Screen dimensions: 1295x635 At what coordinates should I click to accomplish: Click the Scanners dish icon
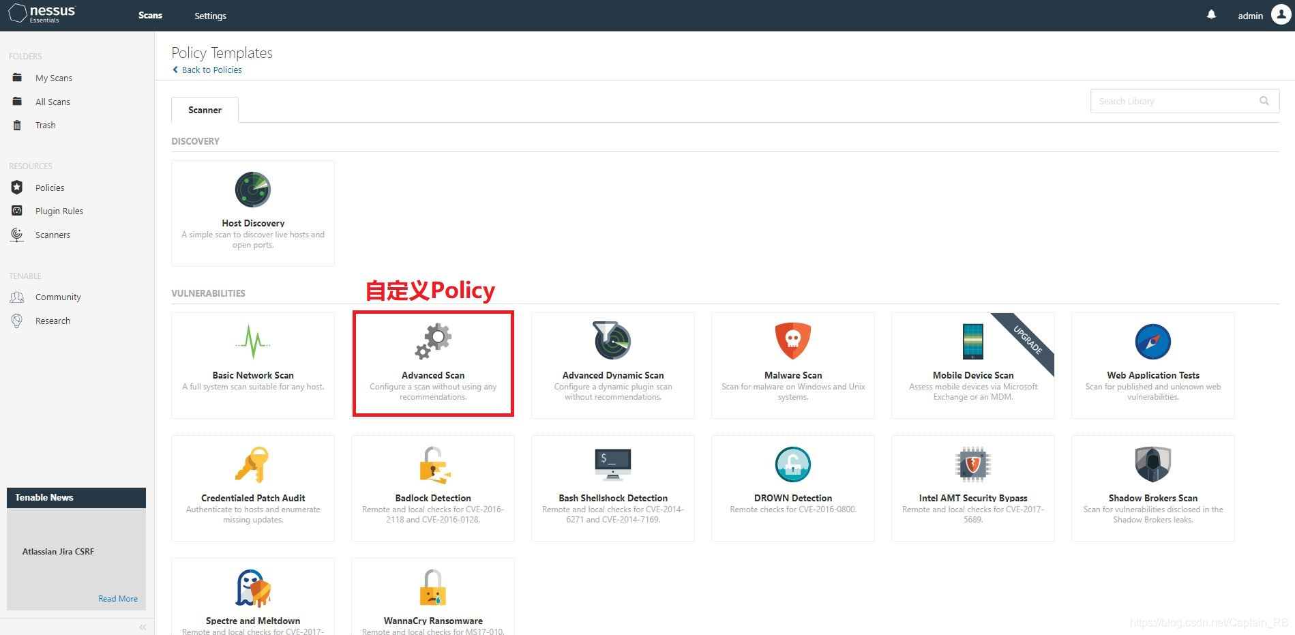pos(17,235)
